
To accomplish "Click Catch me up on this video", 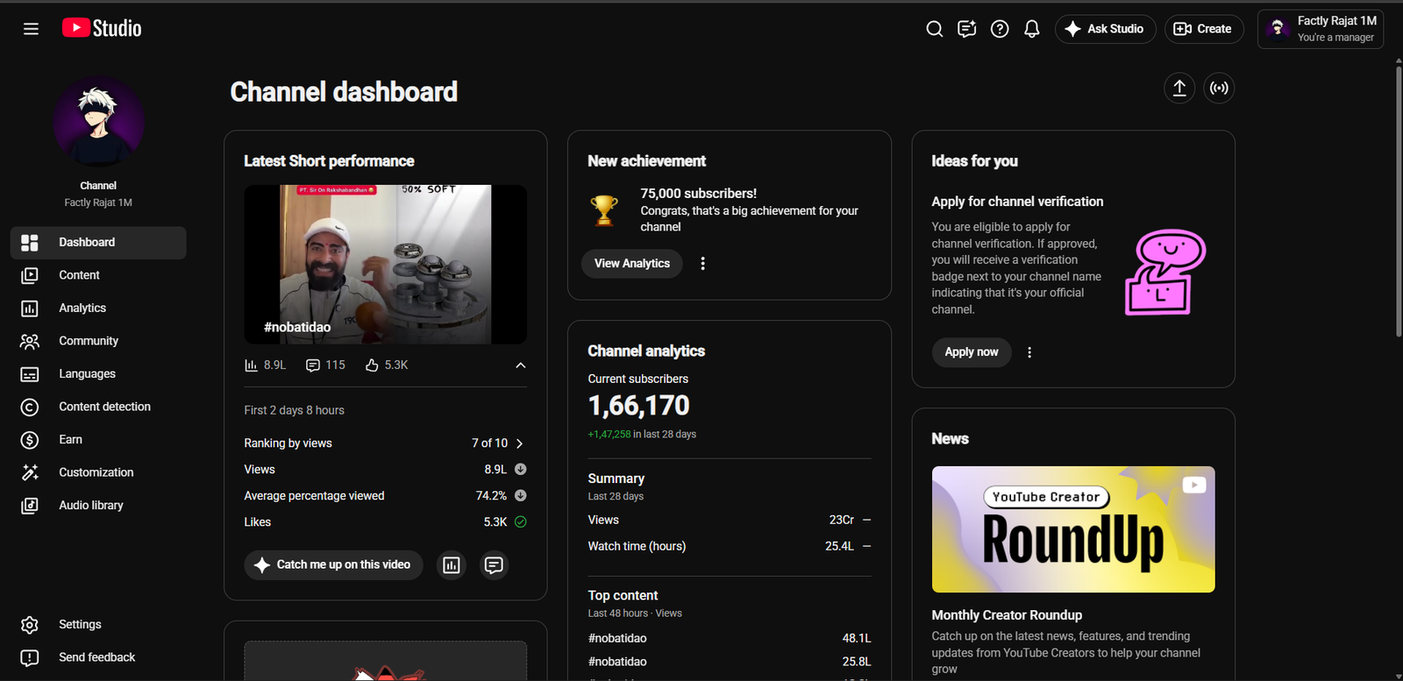I will pos(333,565).
